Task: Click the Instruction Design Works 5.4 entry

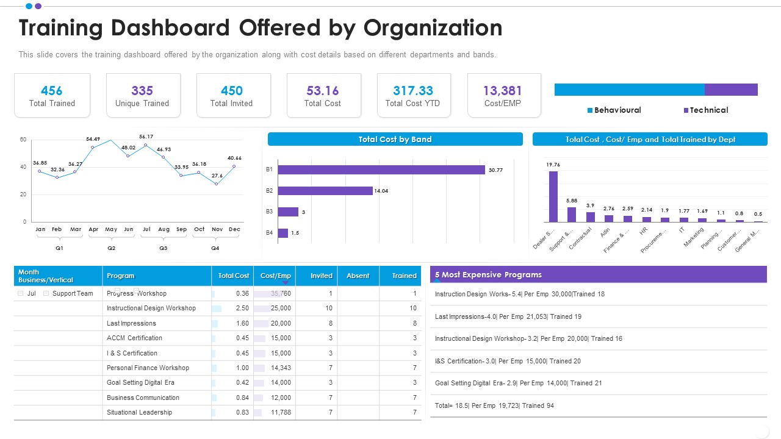Action: (x=520, y=294)
